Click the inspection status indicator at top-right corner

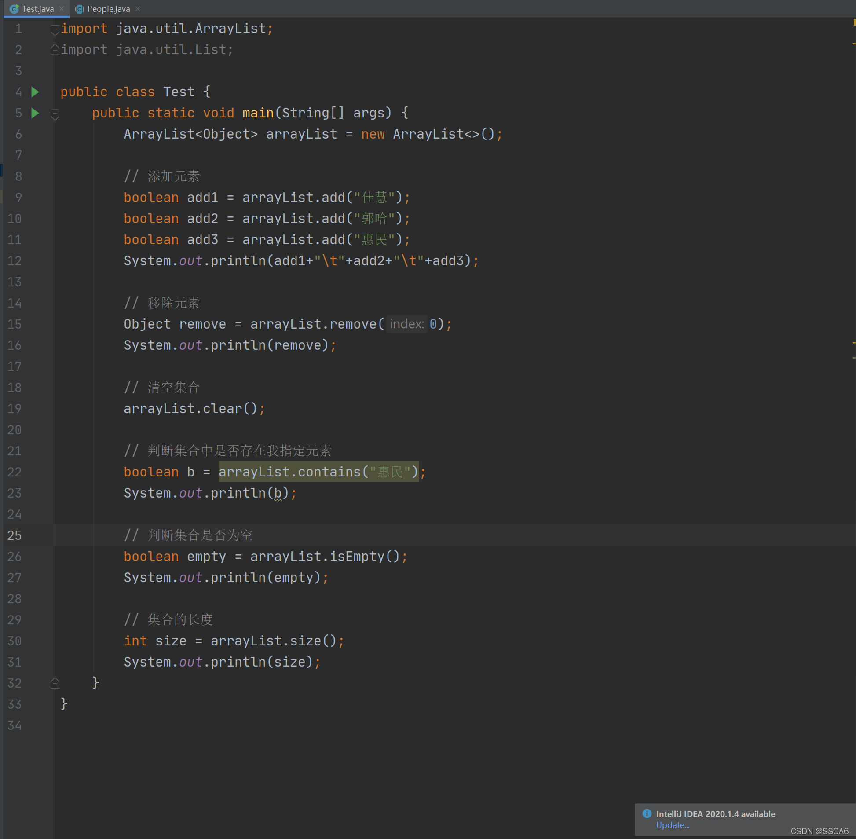(854, 22)
